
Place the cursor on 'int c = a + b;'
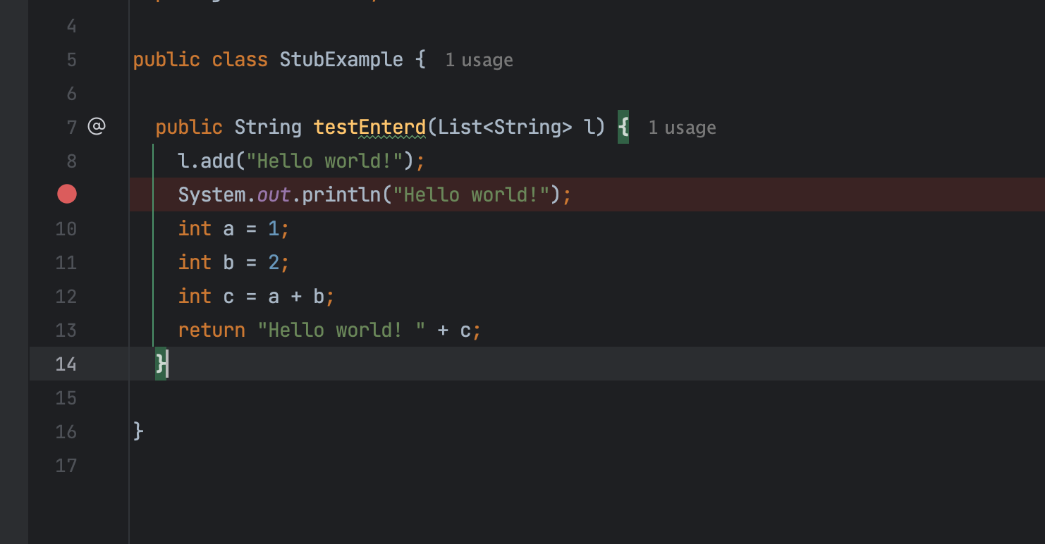257,296
